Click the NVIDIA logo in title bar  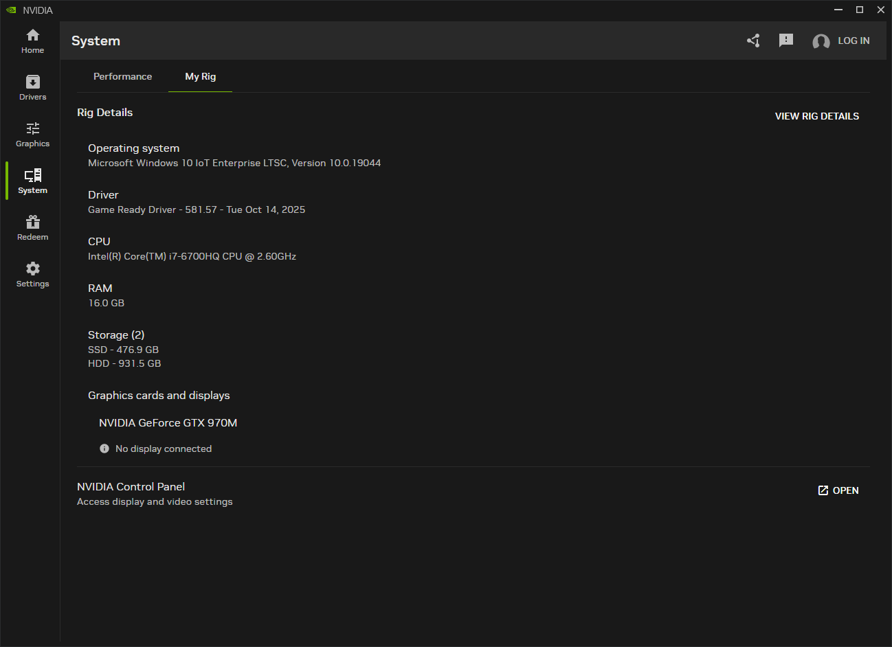coord(11,10)
